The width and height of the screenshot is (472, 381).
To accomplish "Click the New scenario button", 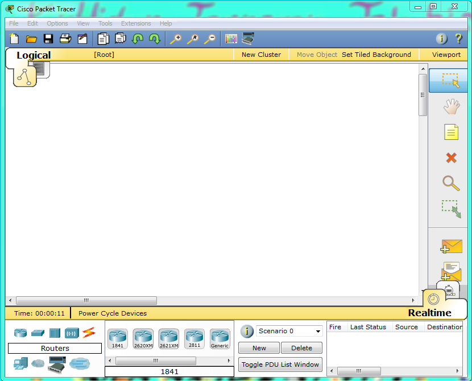I will pyautogui.click(x=259, y=348).
